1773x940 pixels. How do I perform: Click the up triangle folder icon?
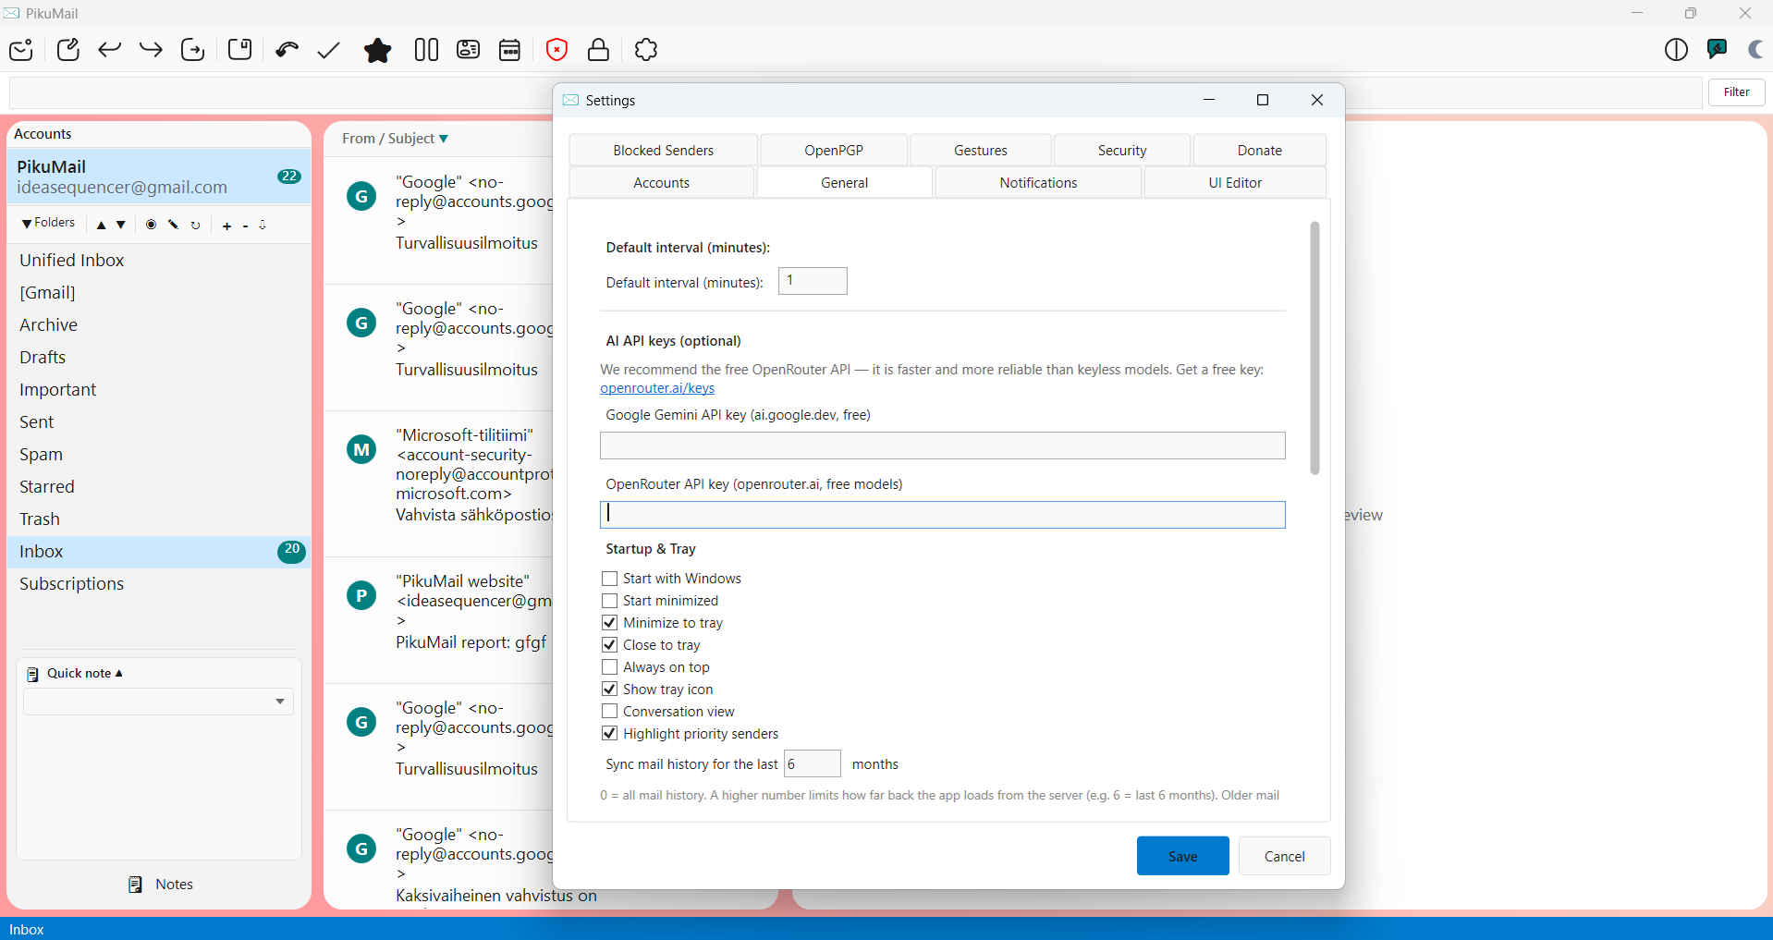pos(101,225)
